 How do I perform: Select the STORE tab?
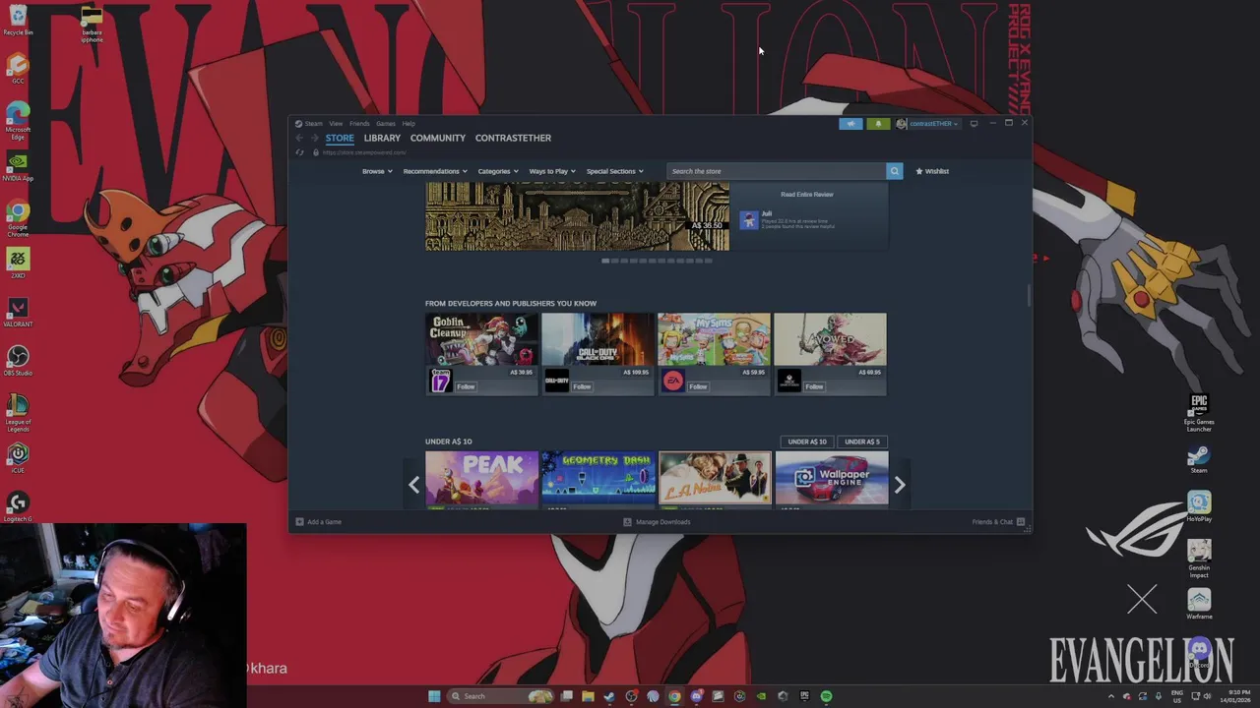click(x=340, y=138)
